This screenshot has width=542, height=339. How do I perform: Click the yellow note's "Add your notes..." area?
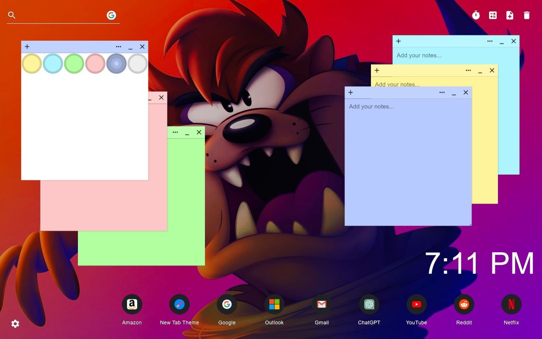(434, 82)
